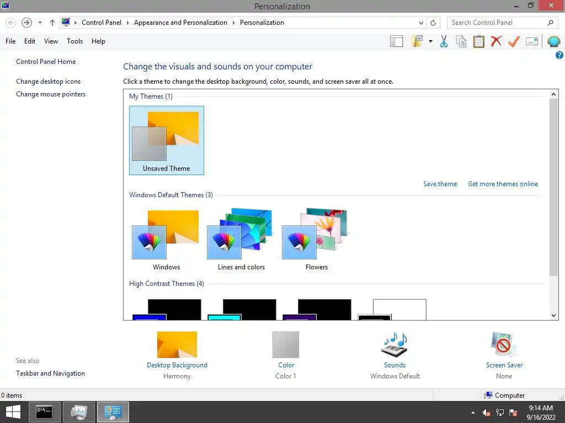Click the orange checkmark Properties icon

[x=514, y=41]
